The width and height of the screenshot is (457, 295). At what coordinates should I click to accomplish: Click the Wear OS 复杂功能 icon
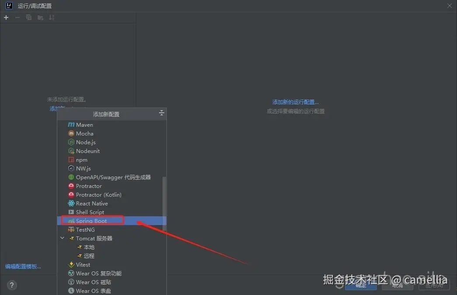tap(71, 274)
